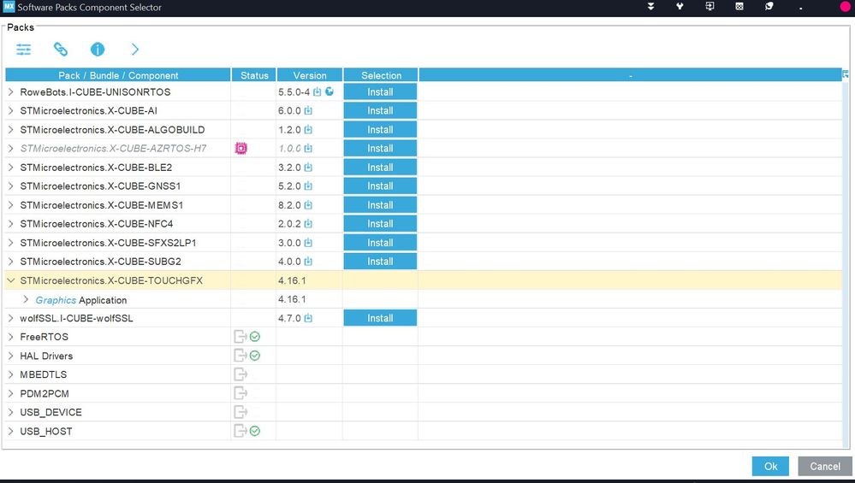Click the screen import icon in title bar
This screenshot has height=483, width=855.
pos(710,7)
